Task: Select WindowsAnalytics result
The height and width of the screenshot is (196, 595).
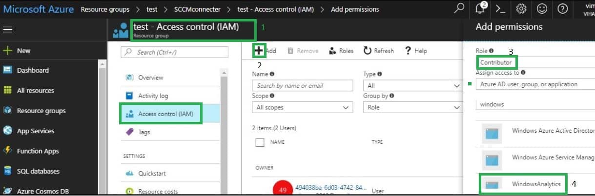Action: (x=535, y=184)
